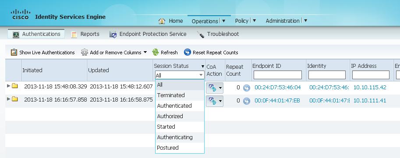Expand the first session row

point(8,86)
